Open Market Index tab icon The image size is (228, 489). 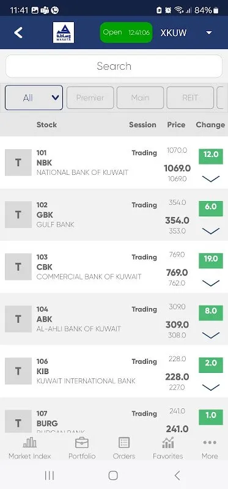click(29, 442)
